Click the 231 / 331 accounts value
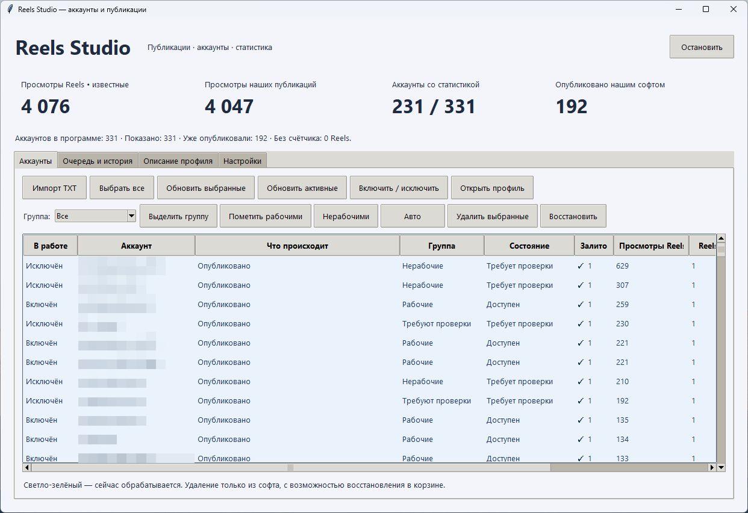This screenshot has height=513, width=748. [x=434, y=107]
